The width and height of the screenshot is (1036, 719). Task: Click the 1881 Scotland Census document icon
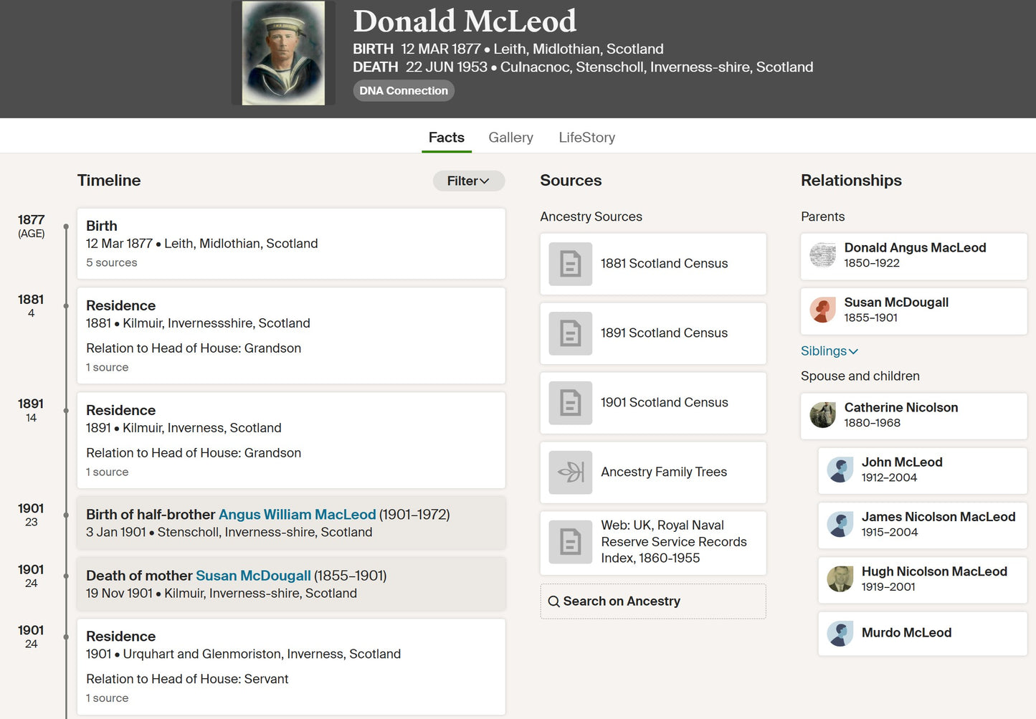571,264
